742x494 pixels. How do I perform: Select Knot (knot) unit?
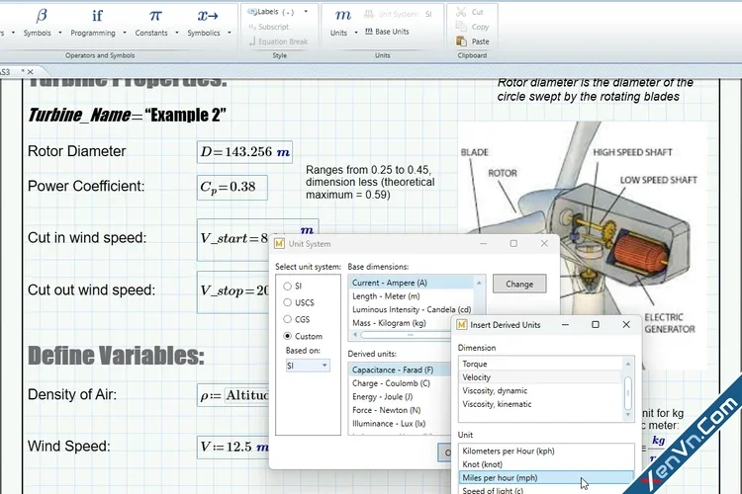click(x=546, y=464)
